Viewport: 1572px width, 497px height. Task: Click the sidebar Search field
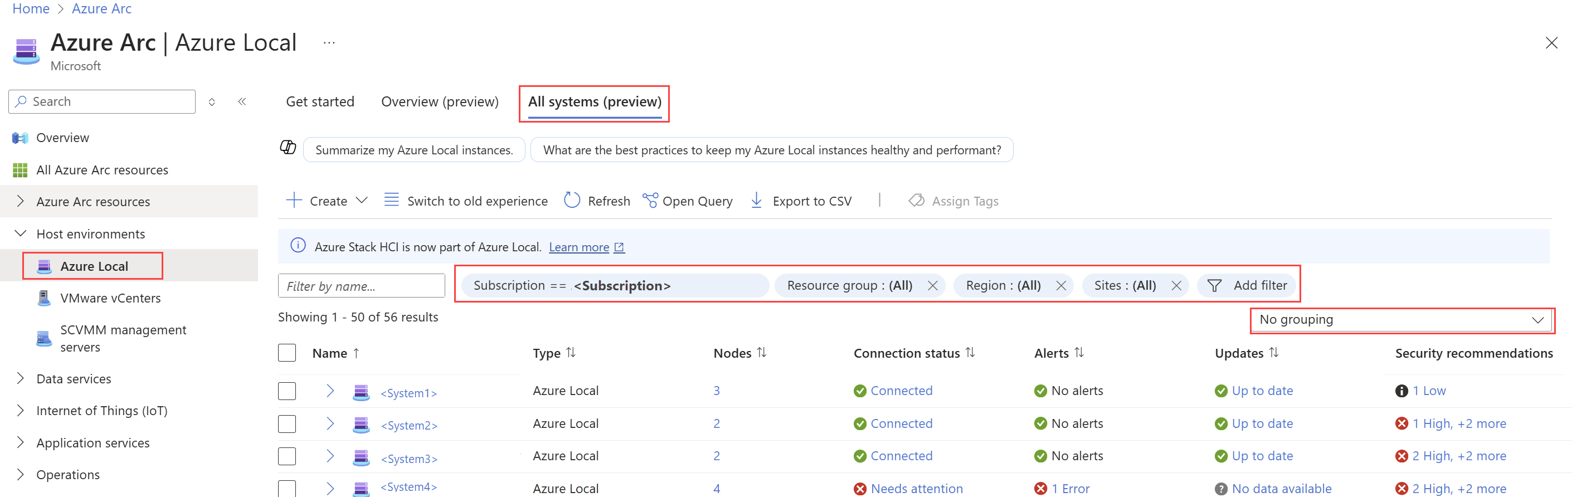click(102, 101)
